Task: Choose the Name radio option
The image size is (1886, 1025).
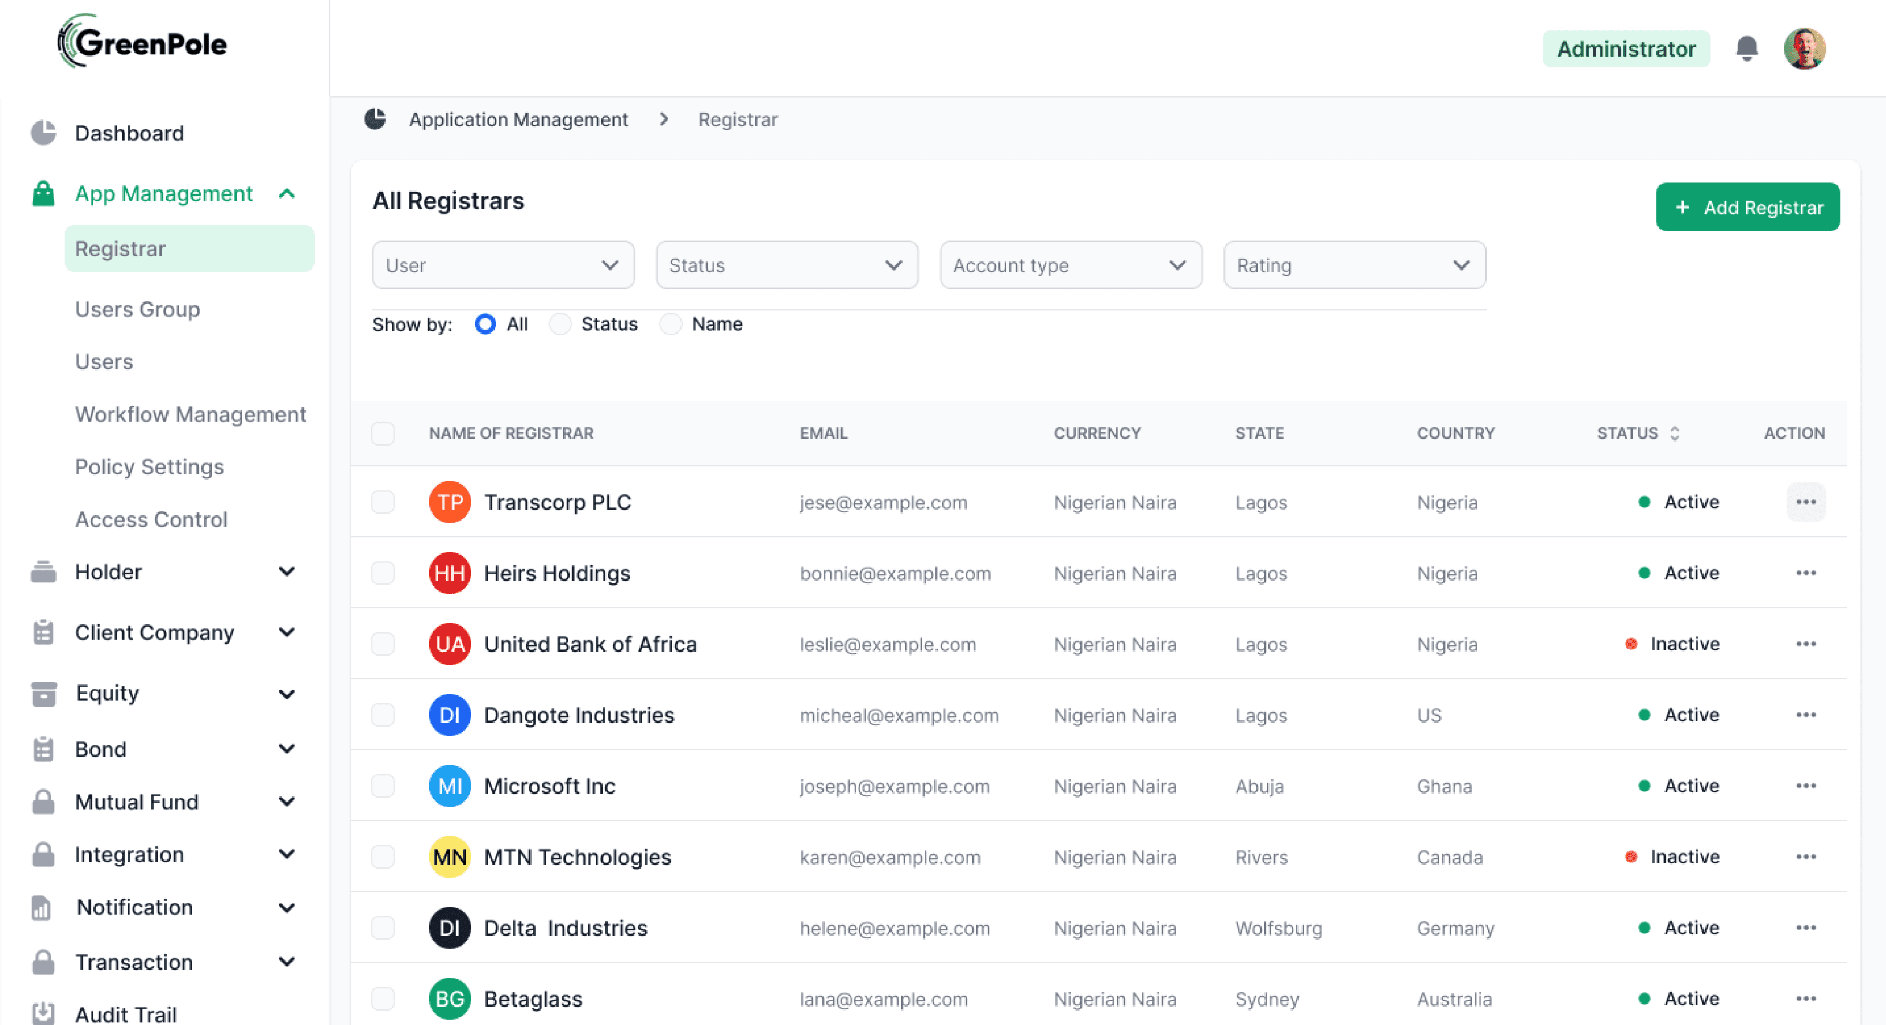Action: (671, 324)
